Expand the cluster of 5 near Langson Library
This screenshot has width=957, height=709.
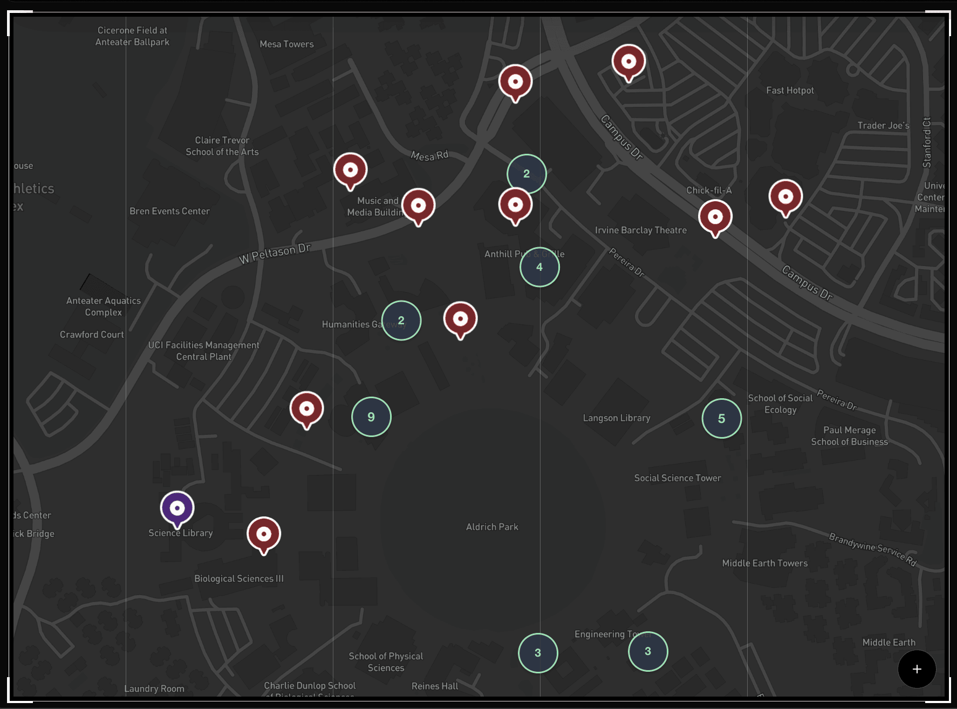tap(721, 418)
